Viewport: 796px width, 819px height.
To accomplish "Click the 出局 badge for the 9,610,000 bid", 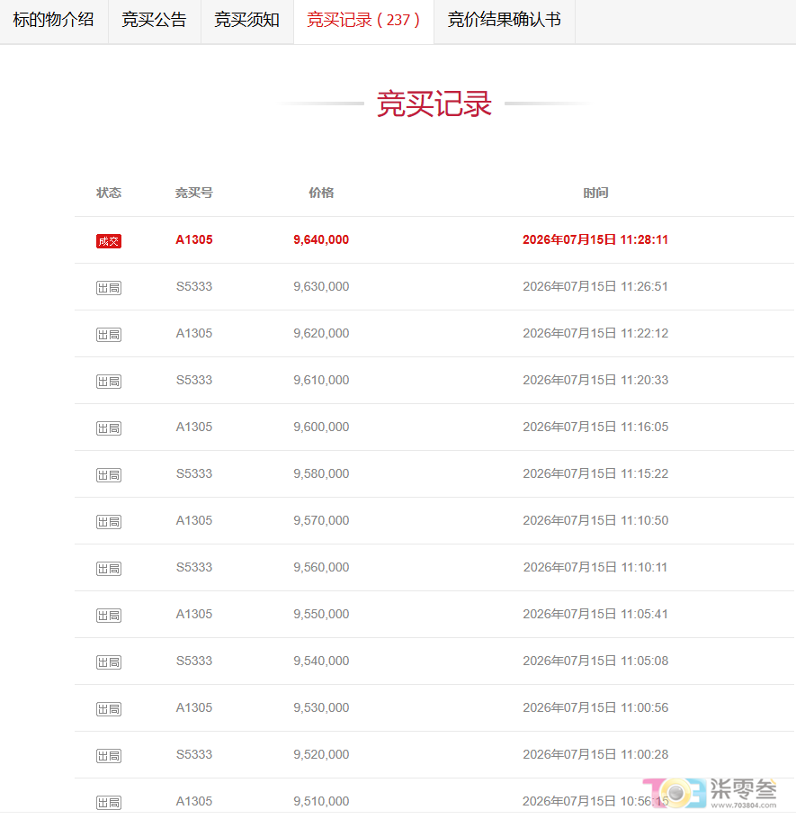I will point(109,382).
